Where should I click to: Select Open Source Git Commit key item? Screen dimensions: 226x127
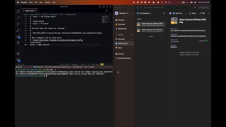(x=151, y=30)
